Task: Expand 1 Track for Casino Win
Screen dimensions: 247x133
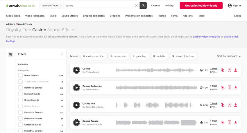Action: click(214, 103)
